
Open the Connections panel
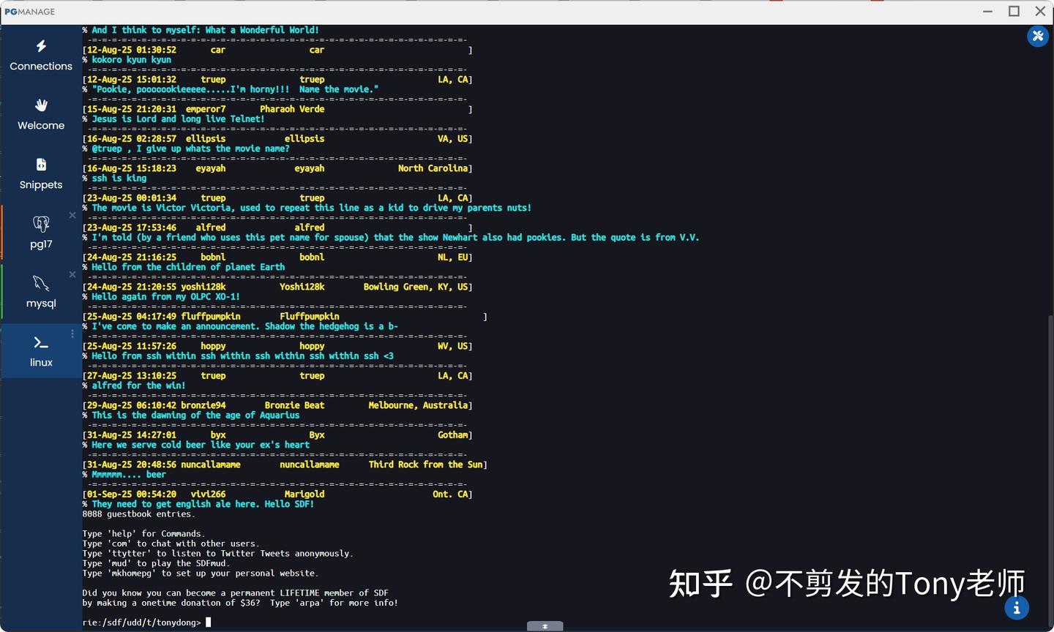coord(40,55)
